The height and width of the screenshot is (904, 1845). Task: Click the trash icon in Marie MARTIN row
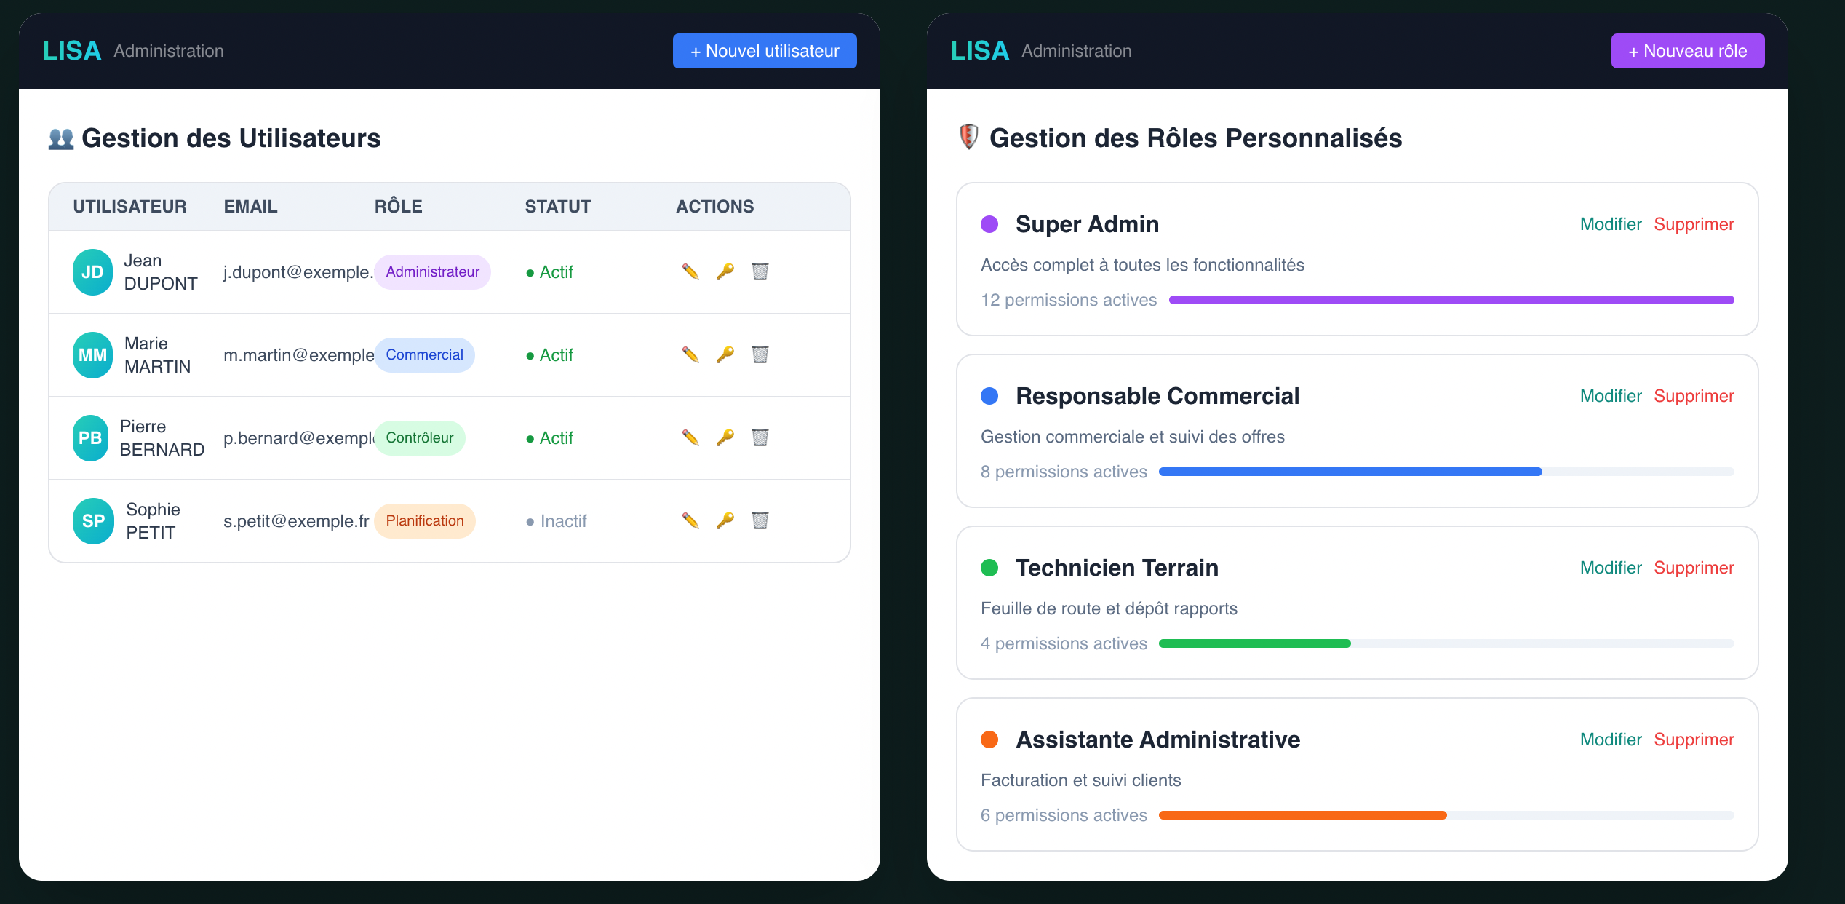pos(760,354)
